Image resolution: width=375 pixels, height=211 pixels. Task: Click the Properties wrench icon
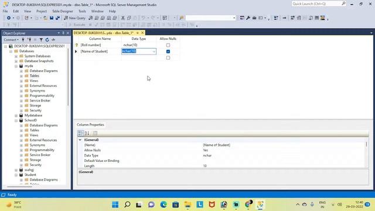[x=248, y=18]
